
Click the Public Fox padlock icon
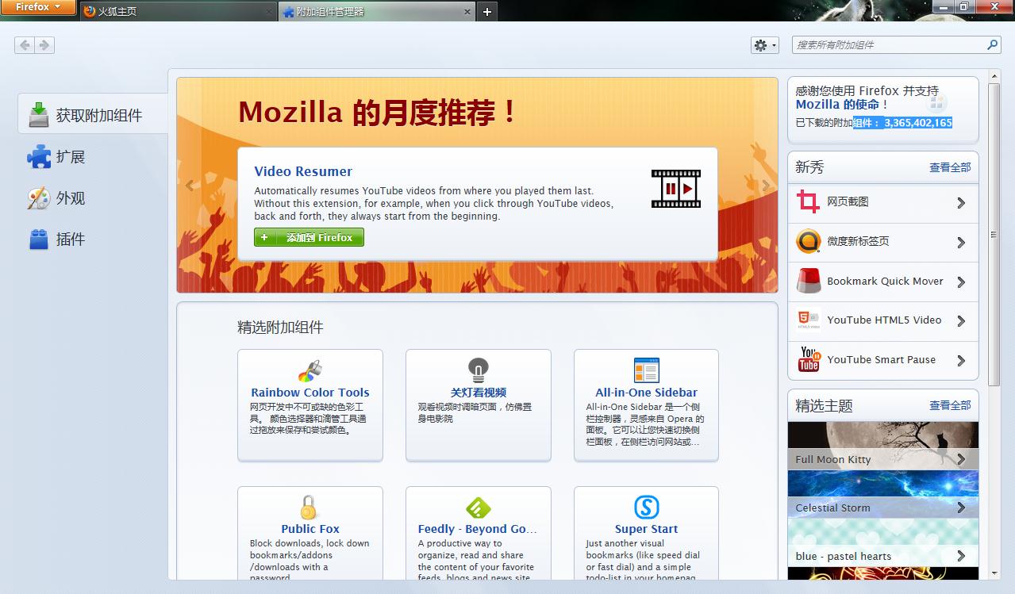[309, 508]
